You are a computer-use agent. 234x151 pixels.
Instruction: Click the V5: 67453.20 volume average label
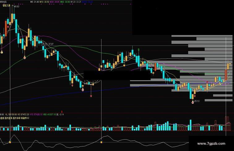[23, 114]
